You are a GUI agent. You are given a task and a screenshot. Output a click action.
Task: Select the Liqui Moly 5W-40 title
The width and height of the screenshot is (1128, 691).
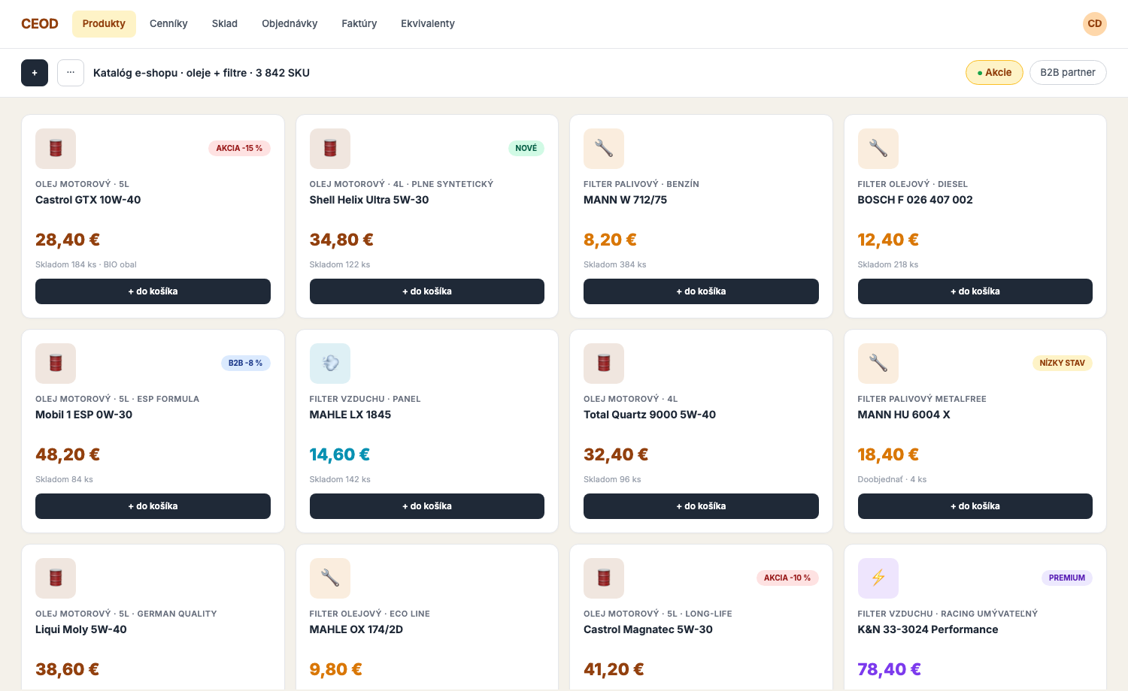(x=81, y=629)
